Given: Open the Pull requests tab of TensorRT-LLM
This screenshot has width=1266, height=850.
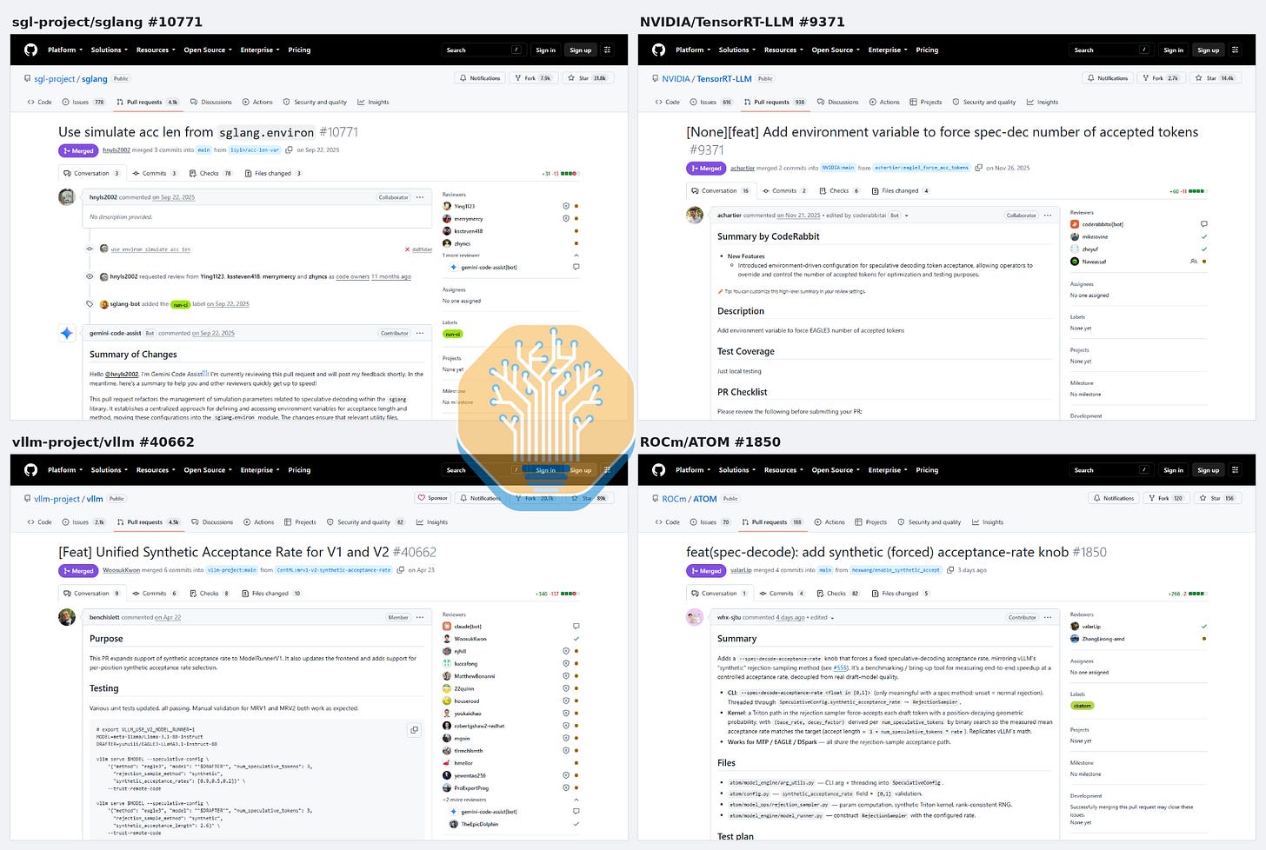Looking at the screenshot, I should 775,102.
